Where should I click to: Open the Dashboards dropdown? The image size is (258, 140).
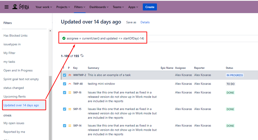click(x=99, y=7)
